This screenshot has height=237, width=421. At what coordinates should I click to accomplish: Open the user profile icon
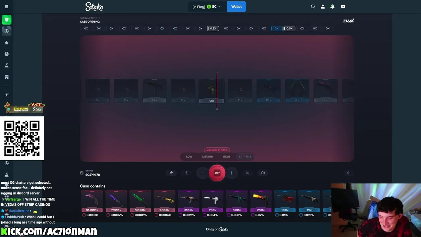point(323,7)
